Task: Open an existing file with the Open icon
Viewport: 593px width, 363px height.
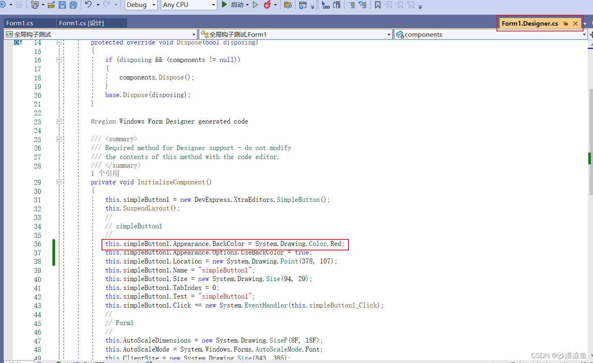Action: click(x=51, y=5)
